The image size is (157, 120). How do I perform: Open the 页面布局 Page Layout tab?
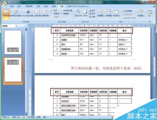(29, 6)
